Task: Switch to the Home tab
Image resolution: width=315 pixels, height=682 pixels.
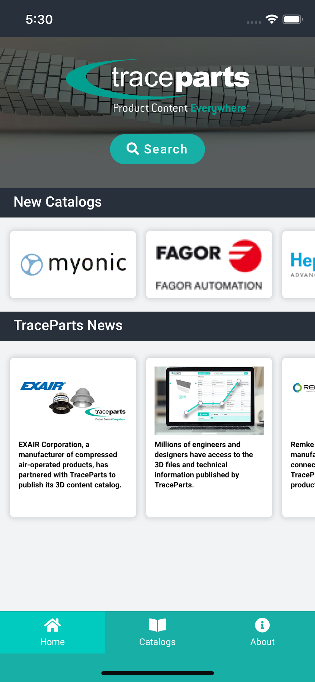Action: click(52, 632)
